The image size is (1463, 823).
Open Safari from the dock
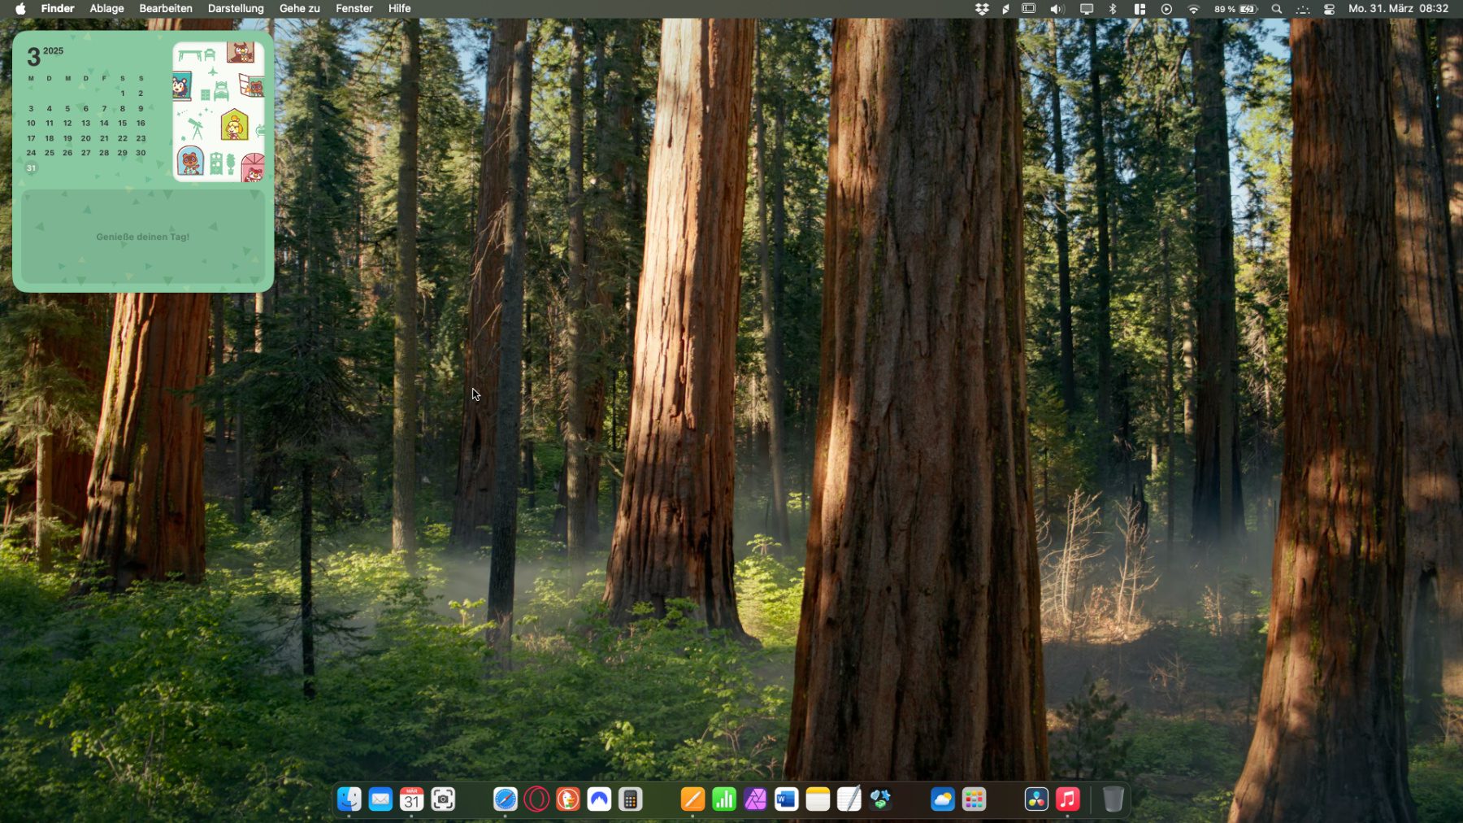pyautogui.click(x=505, y=799)
